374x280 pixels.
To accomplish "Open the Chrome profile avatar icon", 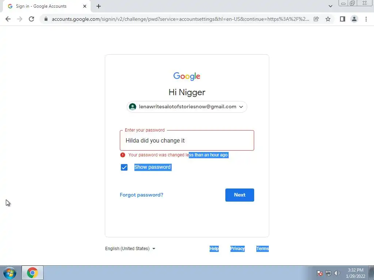I will pos(354,19).
